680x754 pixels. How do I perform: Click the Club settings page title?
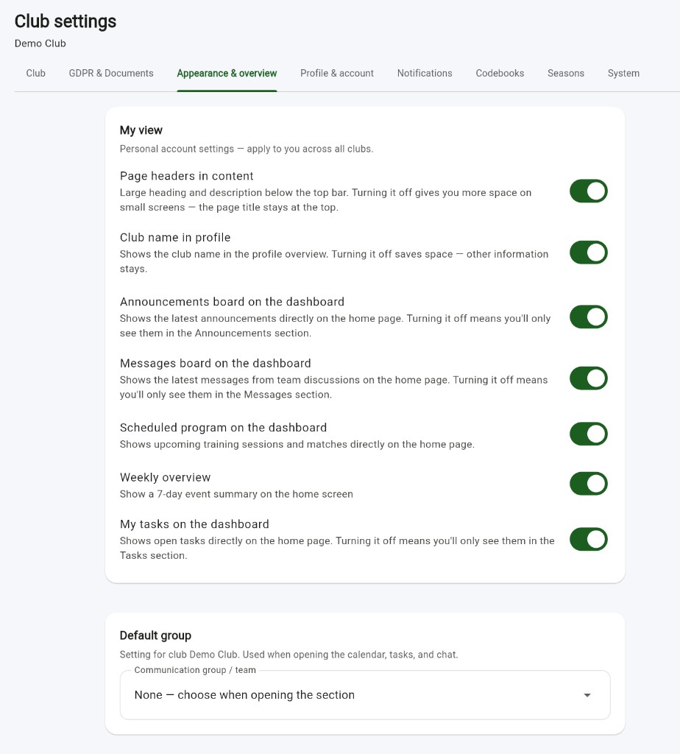(x=65, y=21)
